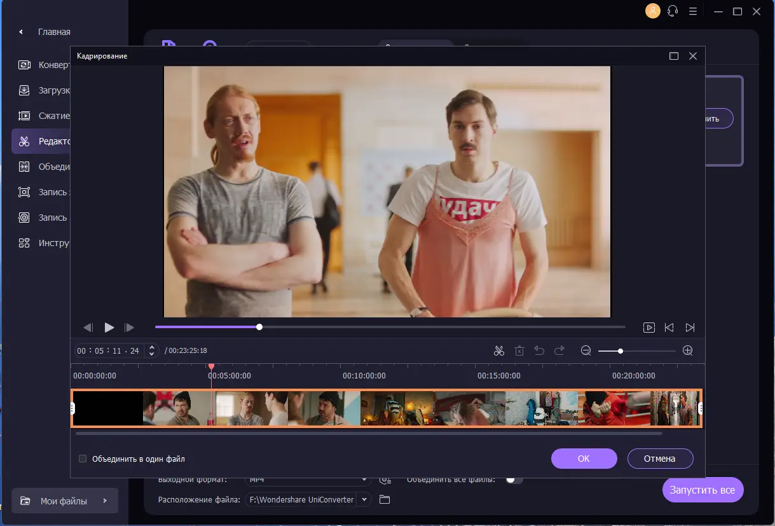Click the back arrow beside Главная
The height and width of the screenshot is (526, 775).
21,32
